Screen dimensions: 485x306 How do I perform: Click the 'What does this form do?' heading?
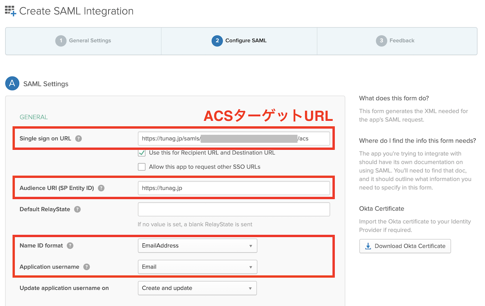coord(394,99)
